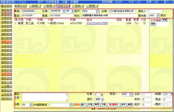
Task: Click the lookup icon beside 客戶 field FB02
Action: coord(98,11)
